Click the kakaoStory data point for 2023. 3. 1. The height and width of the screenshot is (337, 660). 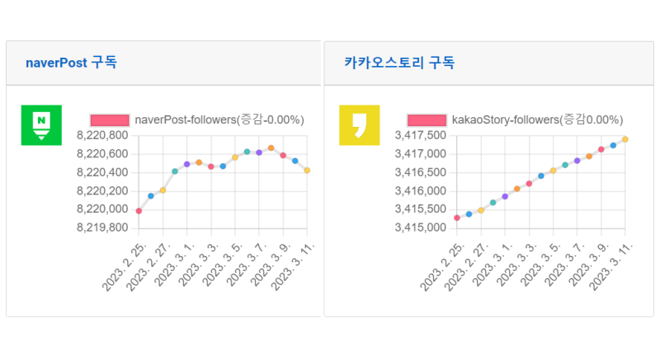[505, 196]
